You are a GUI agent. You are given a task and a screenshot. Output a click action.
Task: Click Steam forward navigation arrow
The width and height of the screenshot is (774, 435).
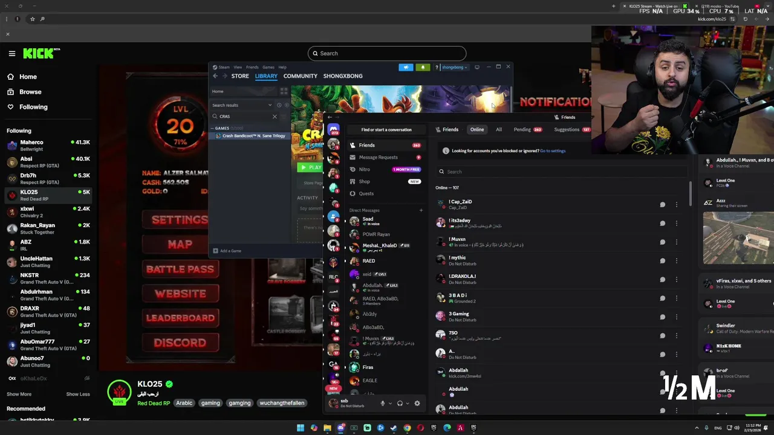225,76
